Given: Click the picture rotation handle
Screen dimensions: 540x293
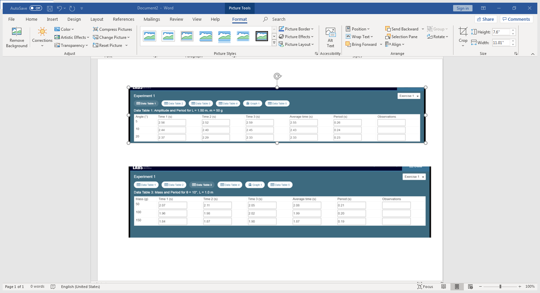Looking at the screenshot, I should click(x=277, y=76).
